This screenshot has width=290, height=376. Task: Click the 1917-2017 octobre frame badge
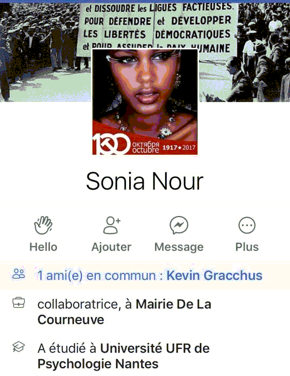[145, 144]
